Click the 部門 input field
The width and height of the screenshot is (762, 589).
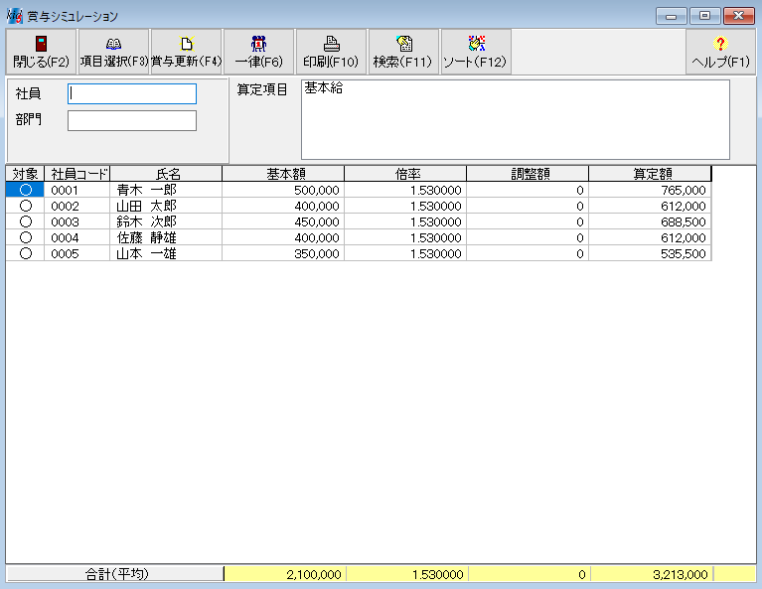click(x=132, y=121)
